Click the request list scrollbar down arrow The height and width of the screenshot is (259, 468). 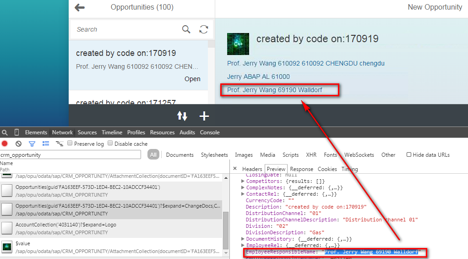(226, 253)
